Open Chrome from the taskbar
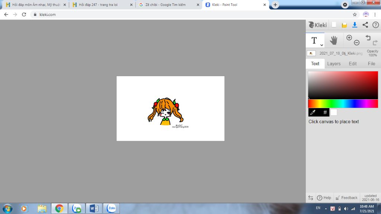This screenshot has width=381, height=214. pyautogui.click(x=59, y=208)
